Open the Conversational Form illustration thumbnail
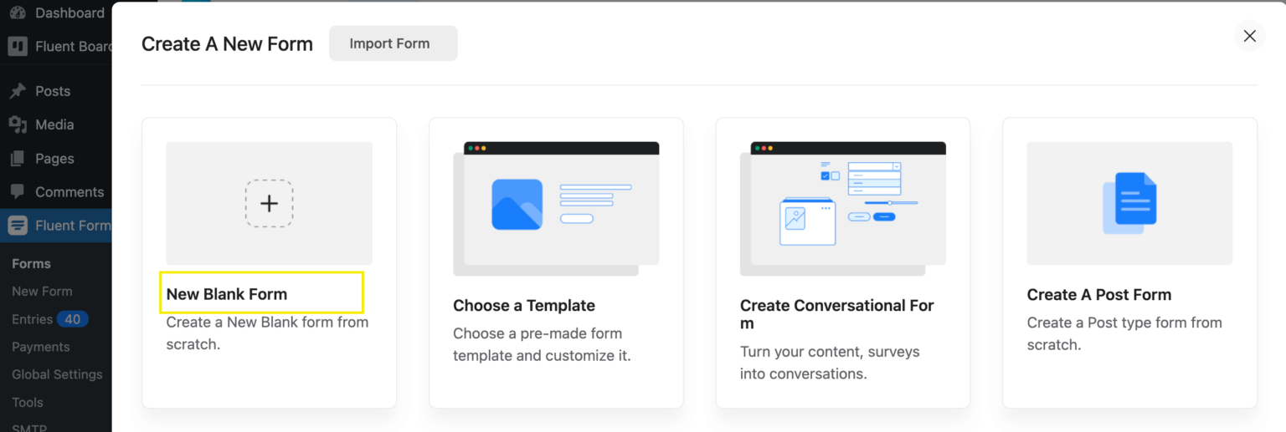Image resolution: width=1286 pixels, height=432 pixels. pos(842,208)
